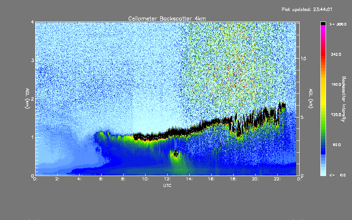Select the "Ceilometer Backscatter 4km" plot title

pos(167,18)
